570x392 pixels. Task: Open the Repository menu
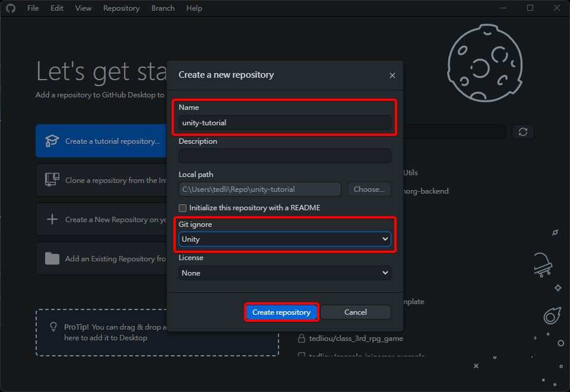tap(121, 8)
